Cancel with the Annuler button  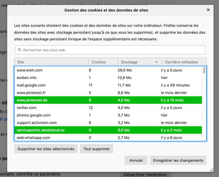click(136, 161)
